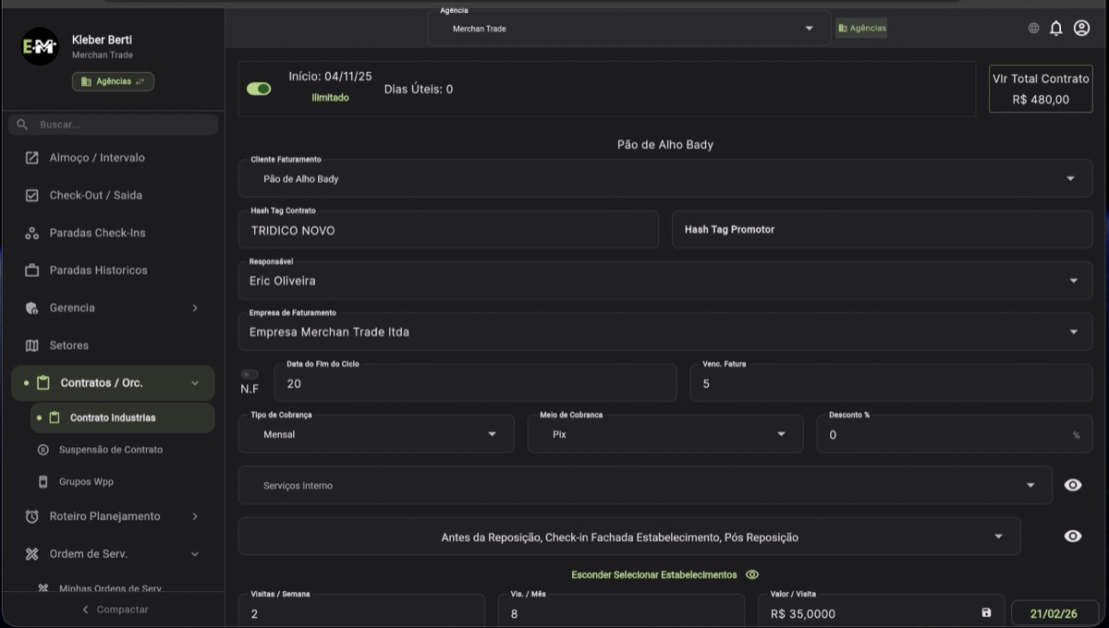
Task: Click the eye icon beside Serviços Interno
Action: [1072, 485]
